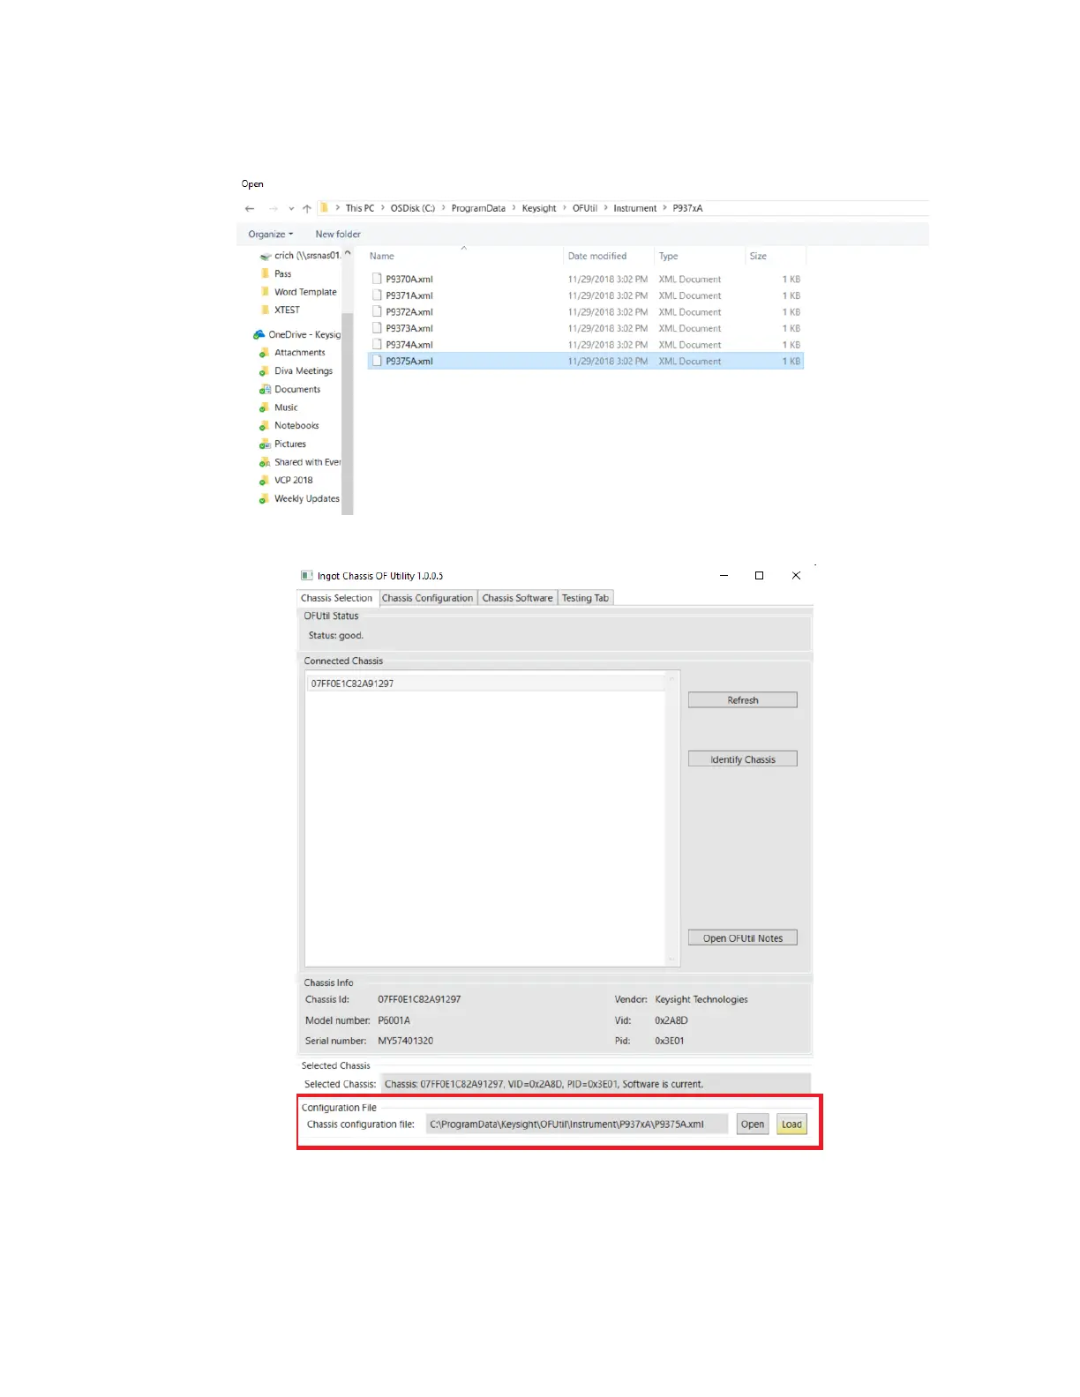The height and width of the screenshot is (1397, 1080).
Task: Minimize the Ingot Chassis utility window
Action: [724, 576]
